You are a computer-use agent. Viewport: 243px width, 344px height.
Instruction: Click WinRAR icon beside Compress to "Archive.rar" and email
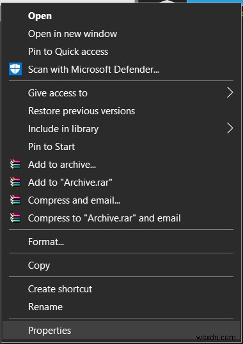coord(15,218)
